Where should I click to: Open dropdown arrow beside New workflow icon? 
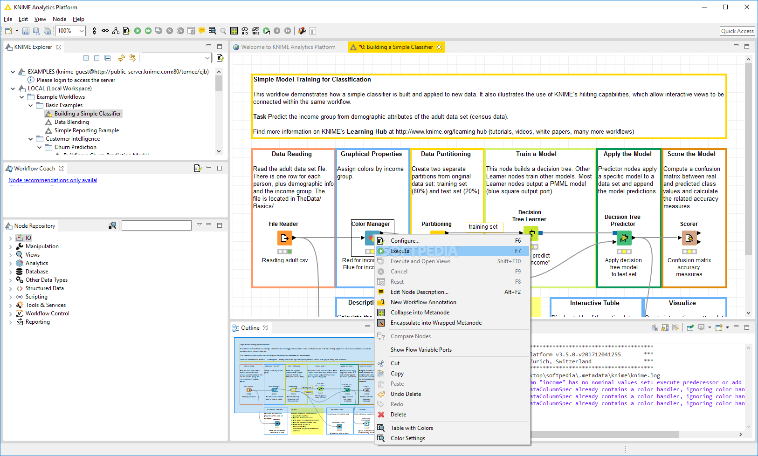17,31
